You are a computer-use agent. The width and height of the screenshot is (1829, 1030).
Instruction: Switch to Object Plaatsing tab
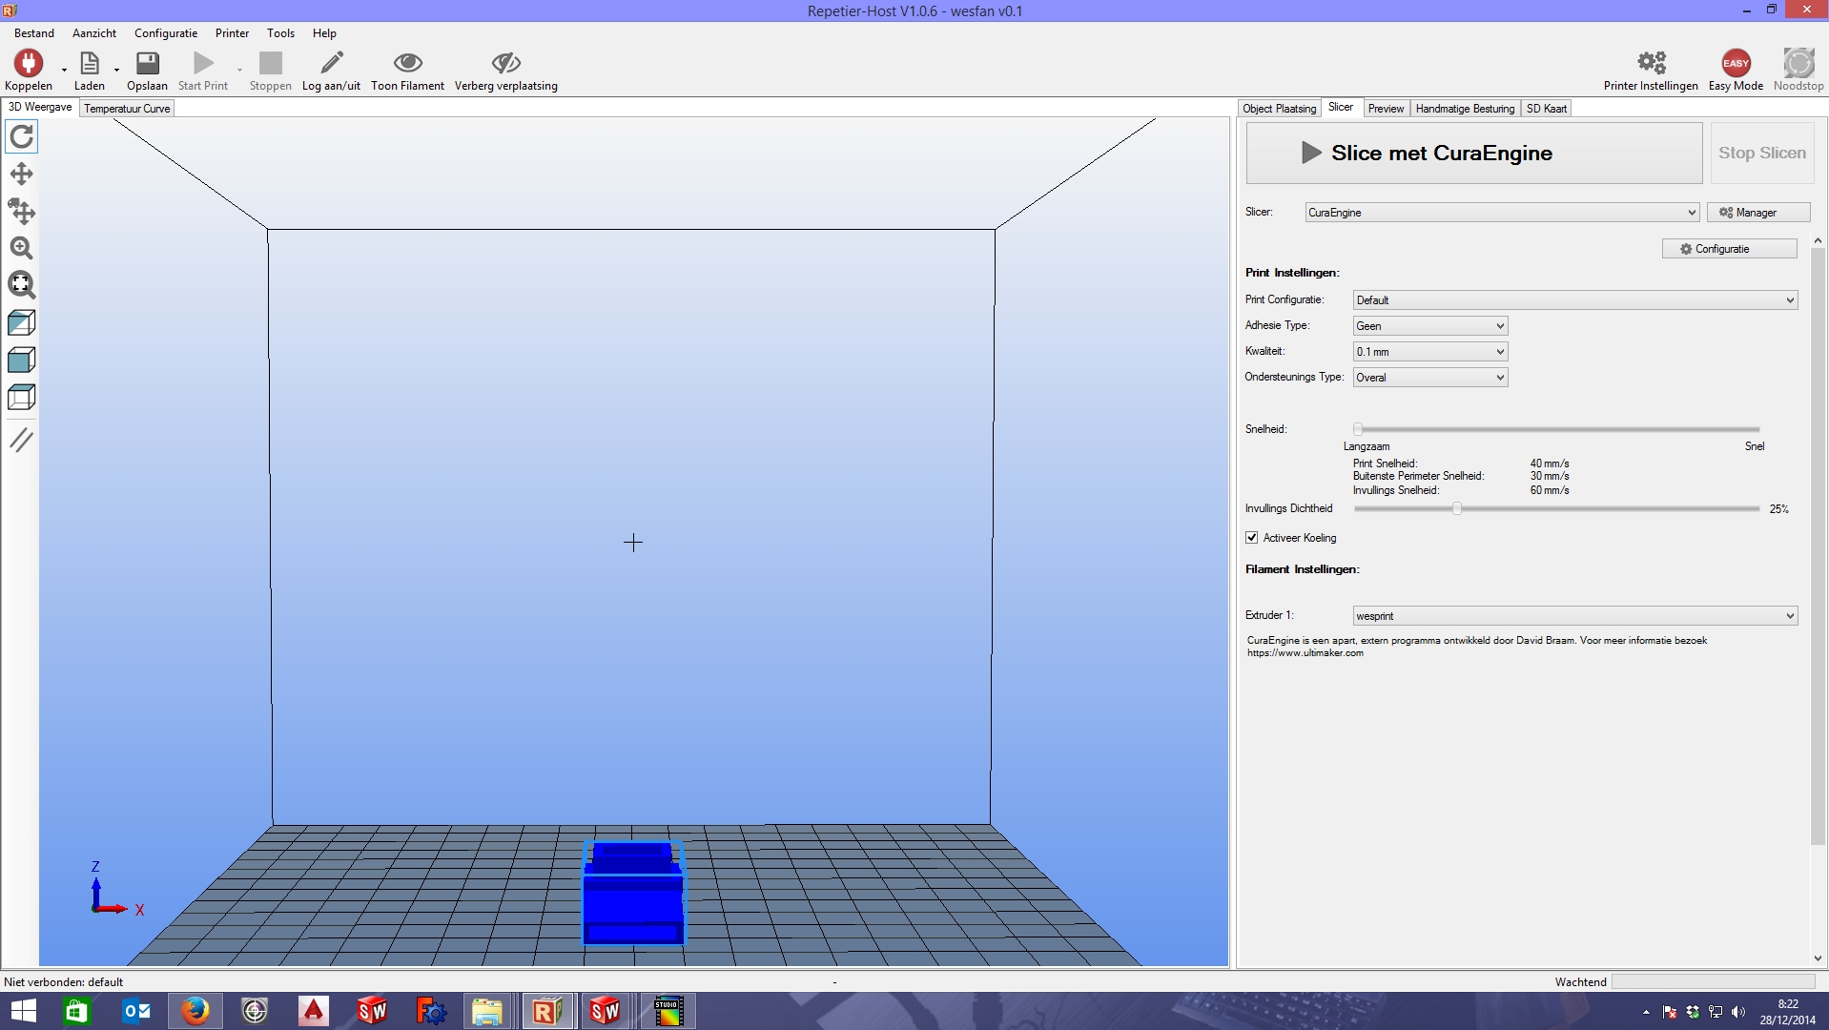coord(1279,109)
